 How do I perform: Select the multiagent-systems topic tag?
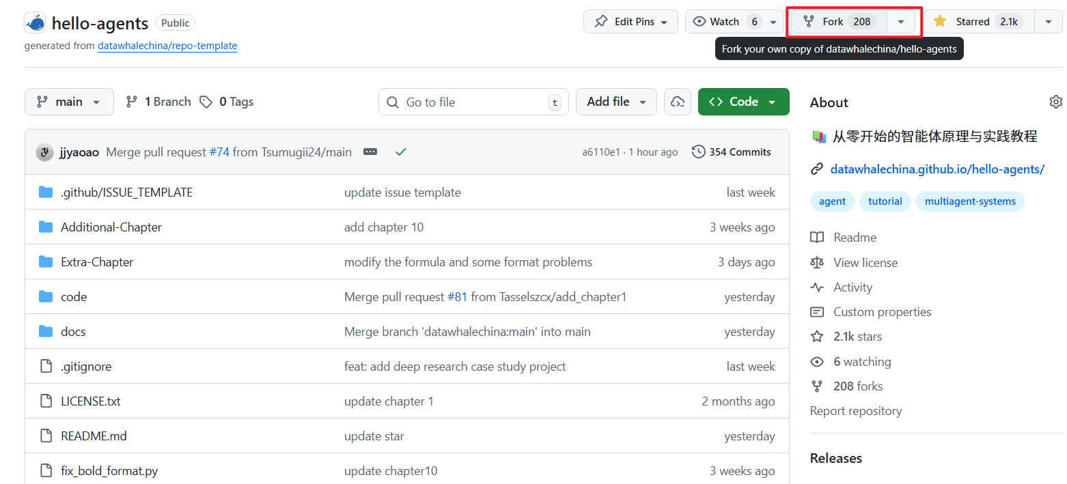click(969, 201)
